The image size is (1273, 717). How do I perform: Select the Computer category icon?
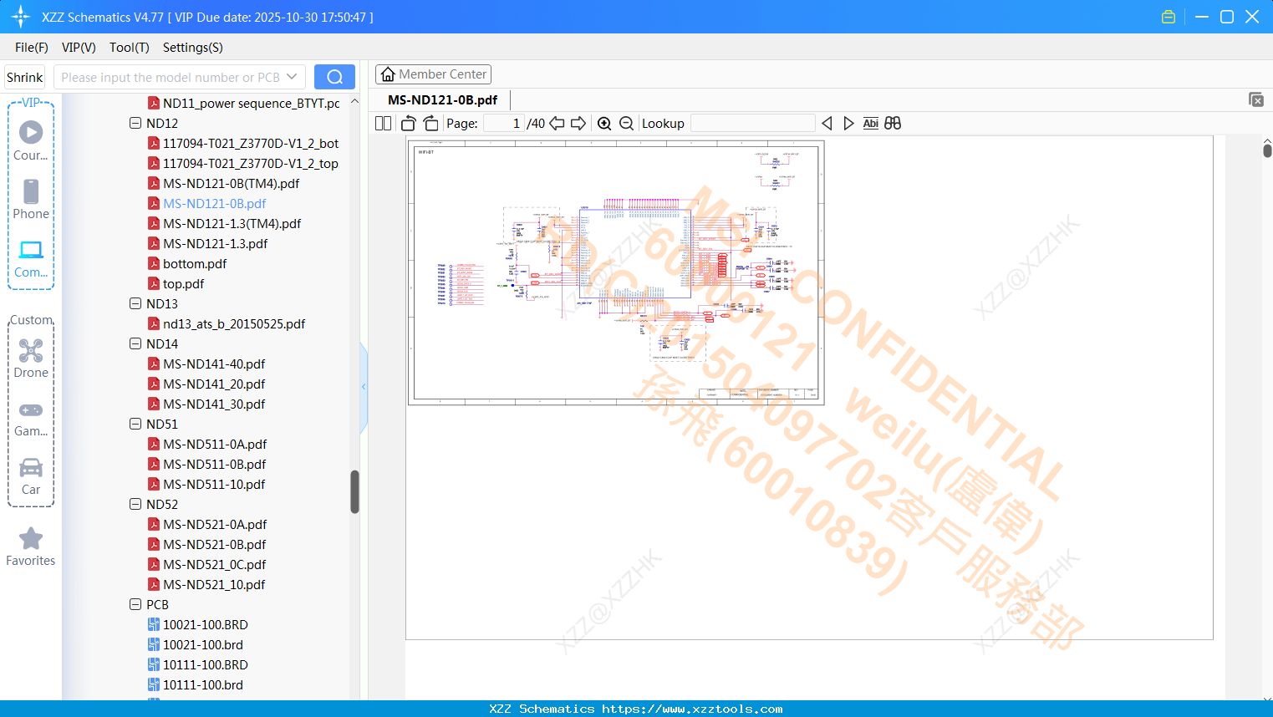[x=31, y=258]
